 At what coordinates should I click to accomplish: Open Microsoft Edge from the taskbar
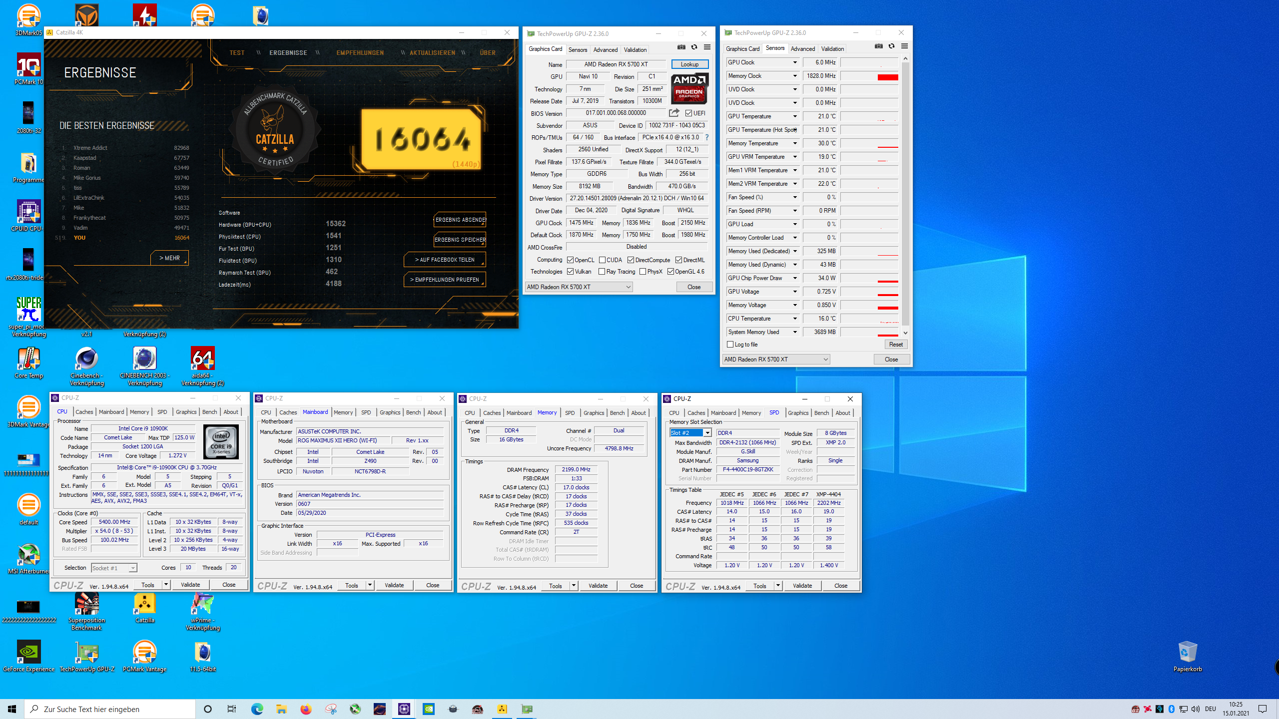tap(257, 709)
